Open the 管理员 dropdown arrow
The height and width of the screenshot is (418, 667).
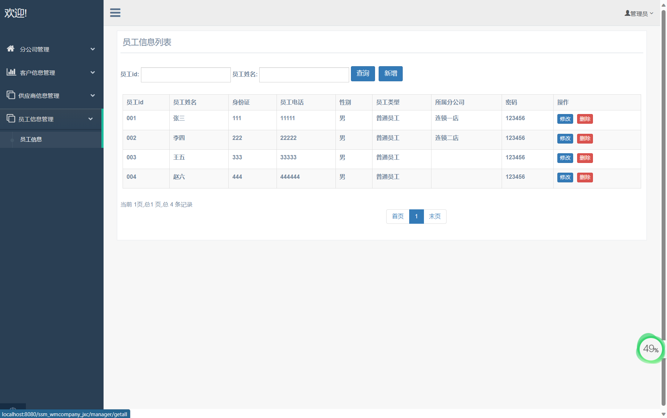tap(652, 13)
